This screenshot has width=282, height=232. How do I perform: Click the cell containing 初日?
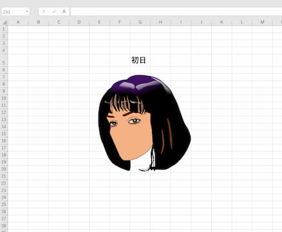[140, 60]
